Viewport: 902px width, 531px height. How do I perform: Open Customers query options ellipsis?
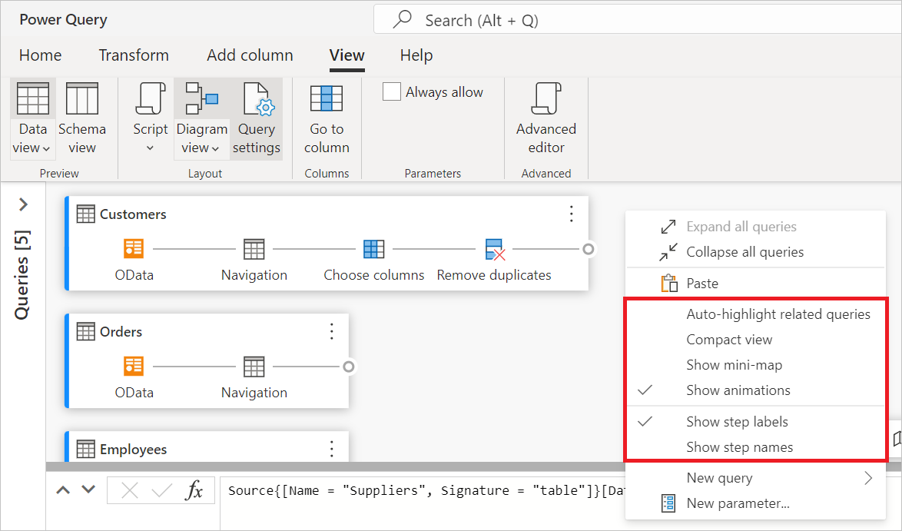click(571, 214)
